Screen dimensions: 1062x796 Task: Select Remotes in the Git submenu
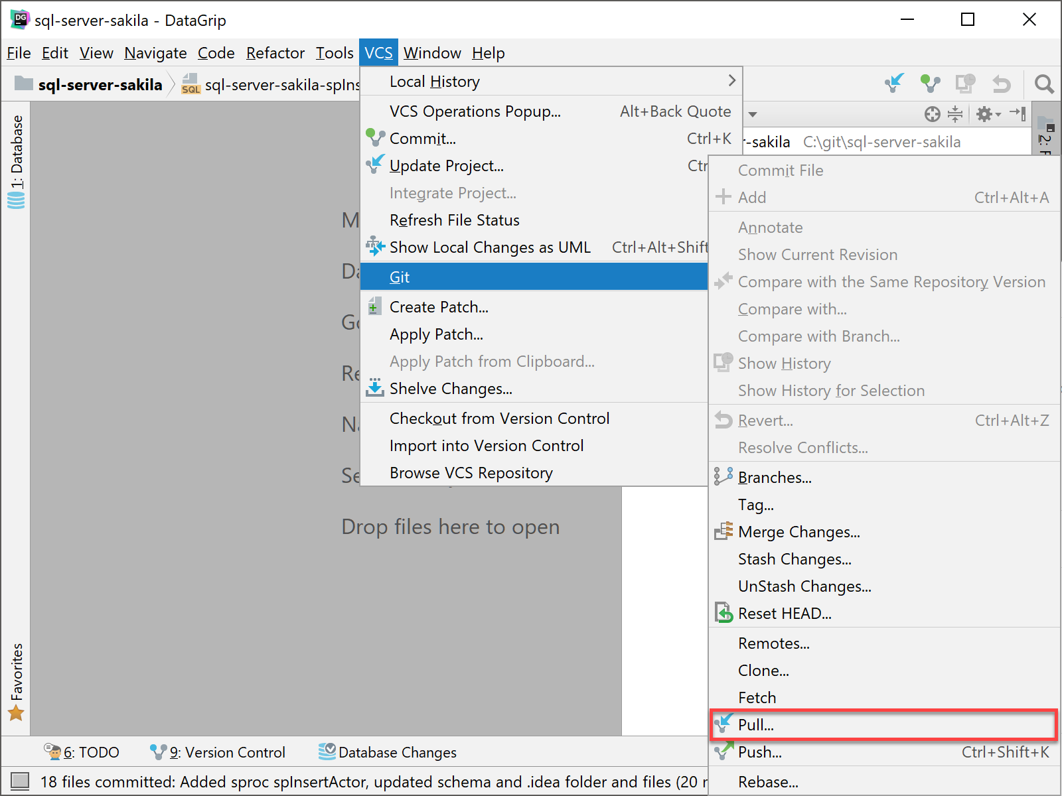coord(884,643)
